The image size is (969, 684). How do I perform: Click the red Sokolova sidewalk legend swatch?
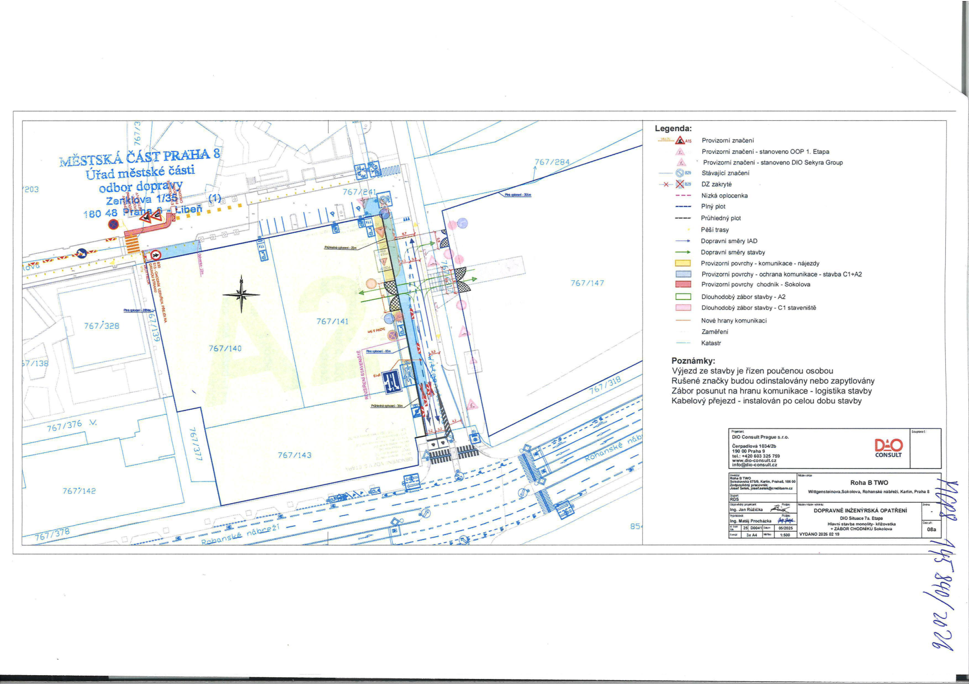[x=683, y=285]
